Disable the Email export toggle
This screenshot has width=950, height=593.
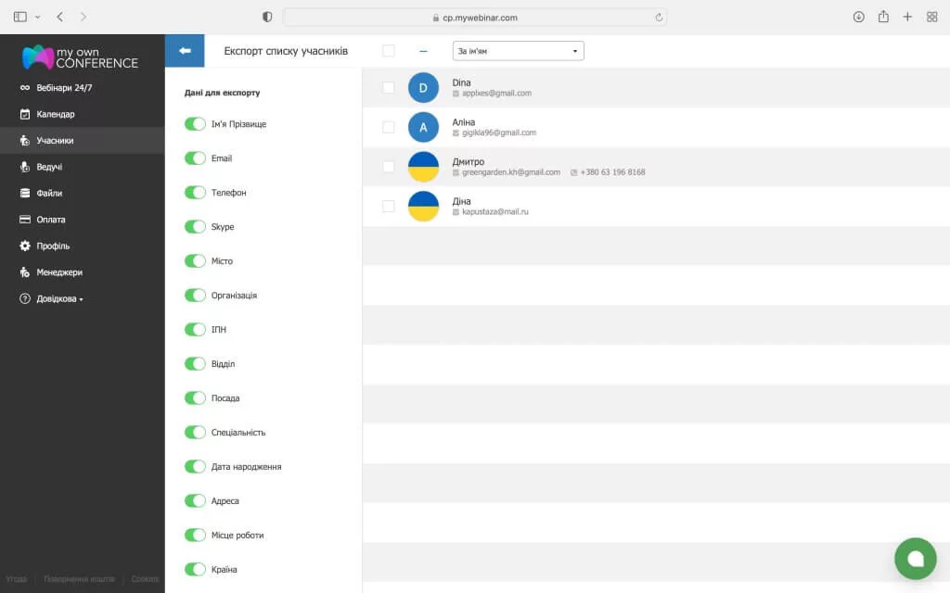pyautogui.click(x=195, y=158)
